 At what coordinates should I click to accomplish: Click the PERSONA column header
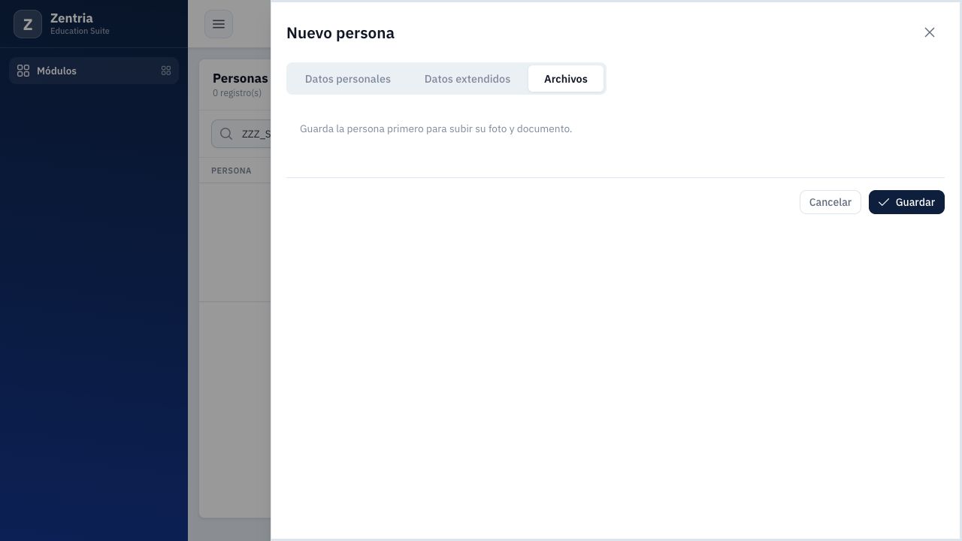click(x=231, y=171)
